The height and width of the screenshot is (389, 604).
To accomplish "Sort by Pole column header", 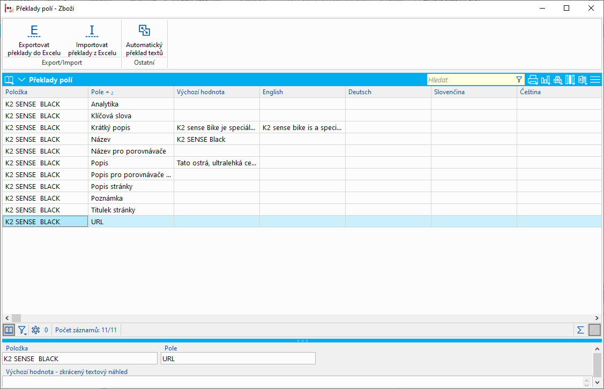I will pyautogui.click(x=131, y=92).
